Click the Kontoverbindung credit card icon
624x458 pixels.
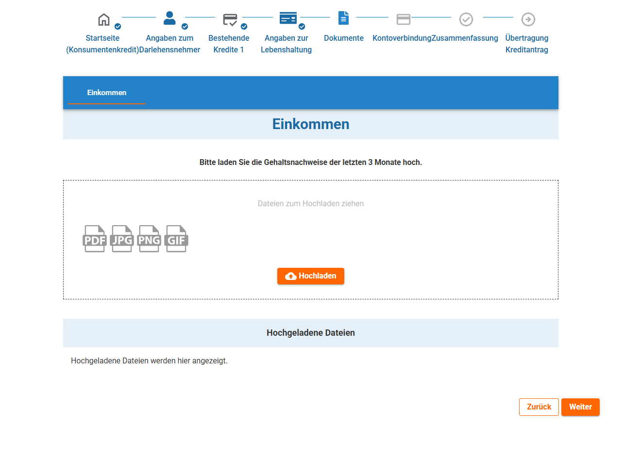403,19
